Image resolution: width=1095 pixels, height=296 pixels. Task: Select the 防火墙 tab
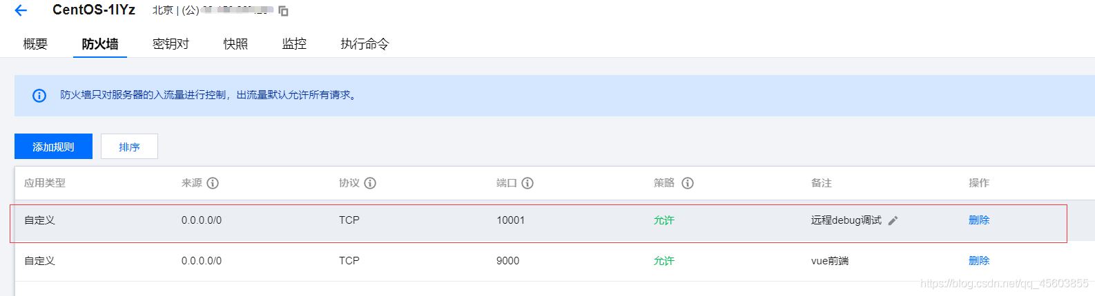click(100, 44)
